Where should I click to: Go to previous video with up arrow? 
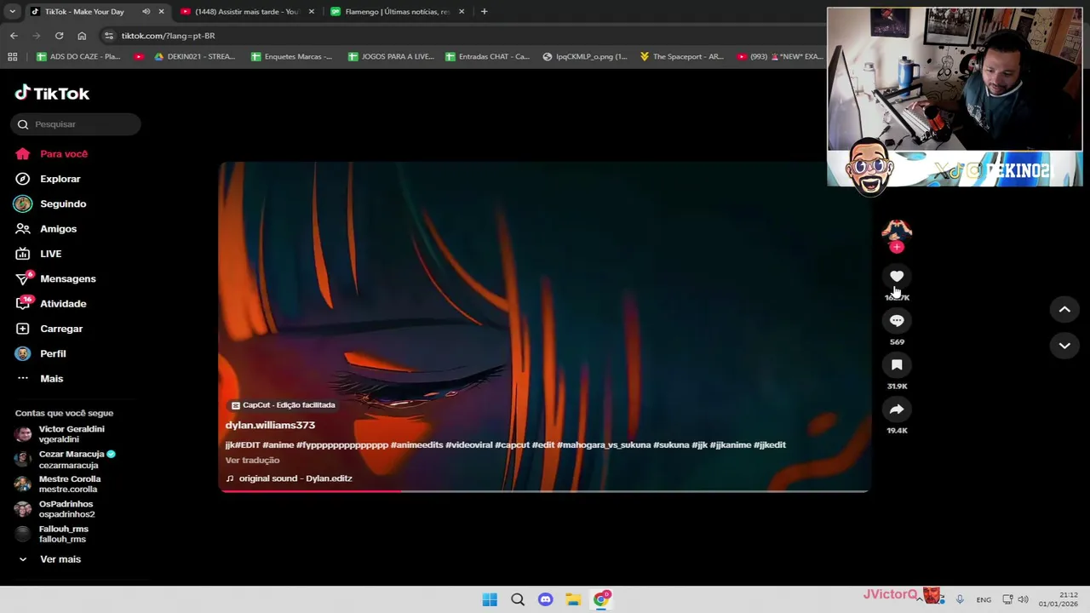[1064, 310]
